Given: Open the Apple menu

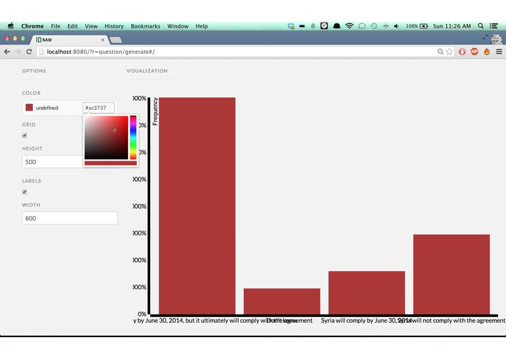Looking at the screenshot, I should 11,26.
